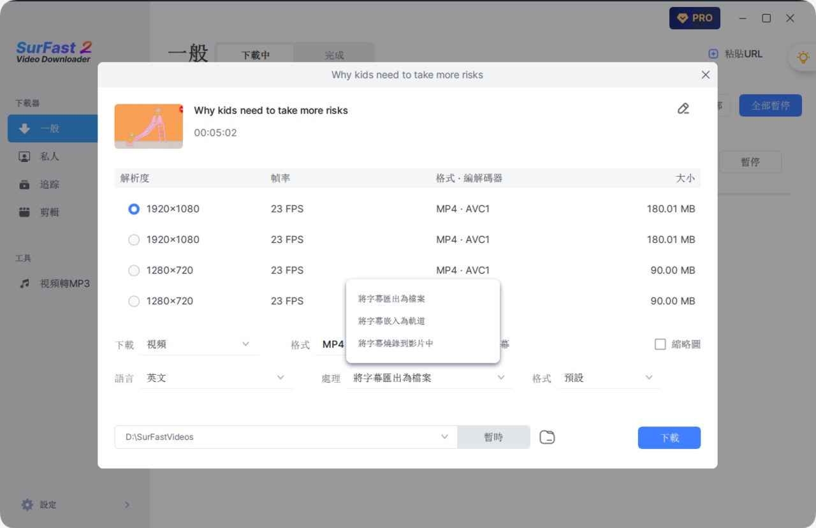Click the PRO upgrade badge
The height and width of the screenshot is (528, 816).
pyautogui.click(x=694, y=18)
